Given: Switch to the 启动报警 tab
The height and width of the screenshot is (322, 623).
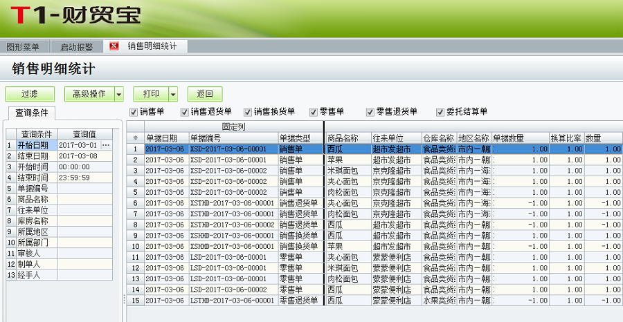Looking at the screenshot, I should (76, 47).
